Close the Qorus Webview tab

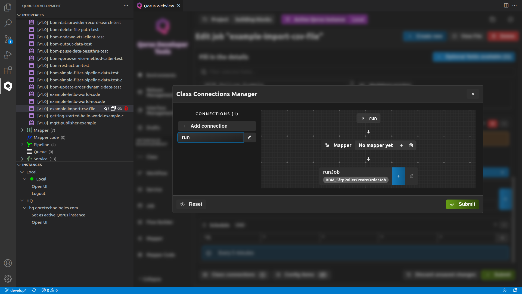click(179, 6)
